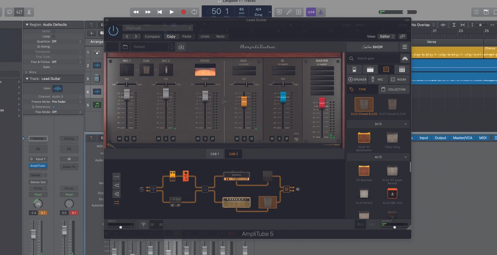Screen dimensions: 497x255
Task: Select the Stomp pedal gear category
Action: (x=354, y=69)
